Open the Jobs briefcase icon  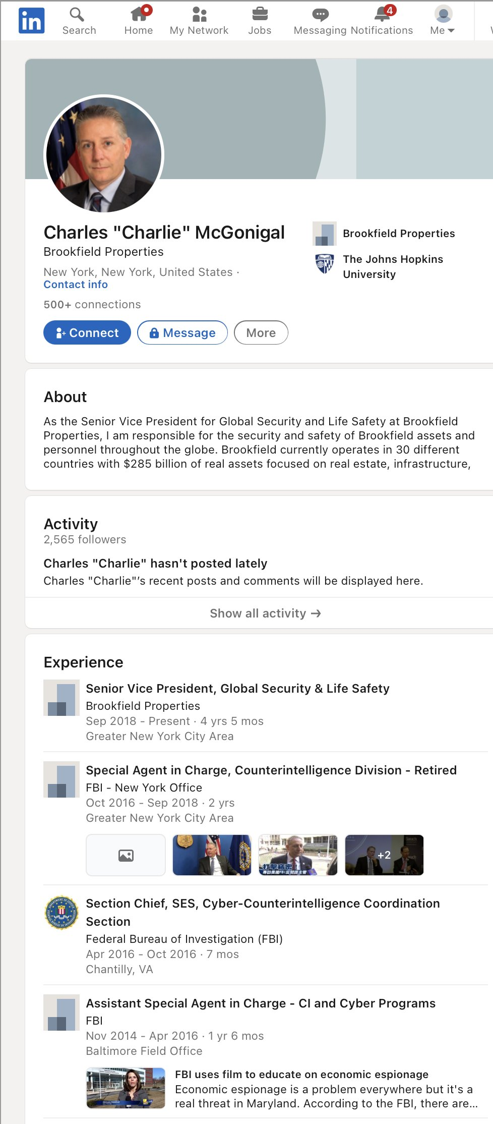[260, 14]
